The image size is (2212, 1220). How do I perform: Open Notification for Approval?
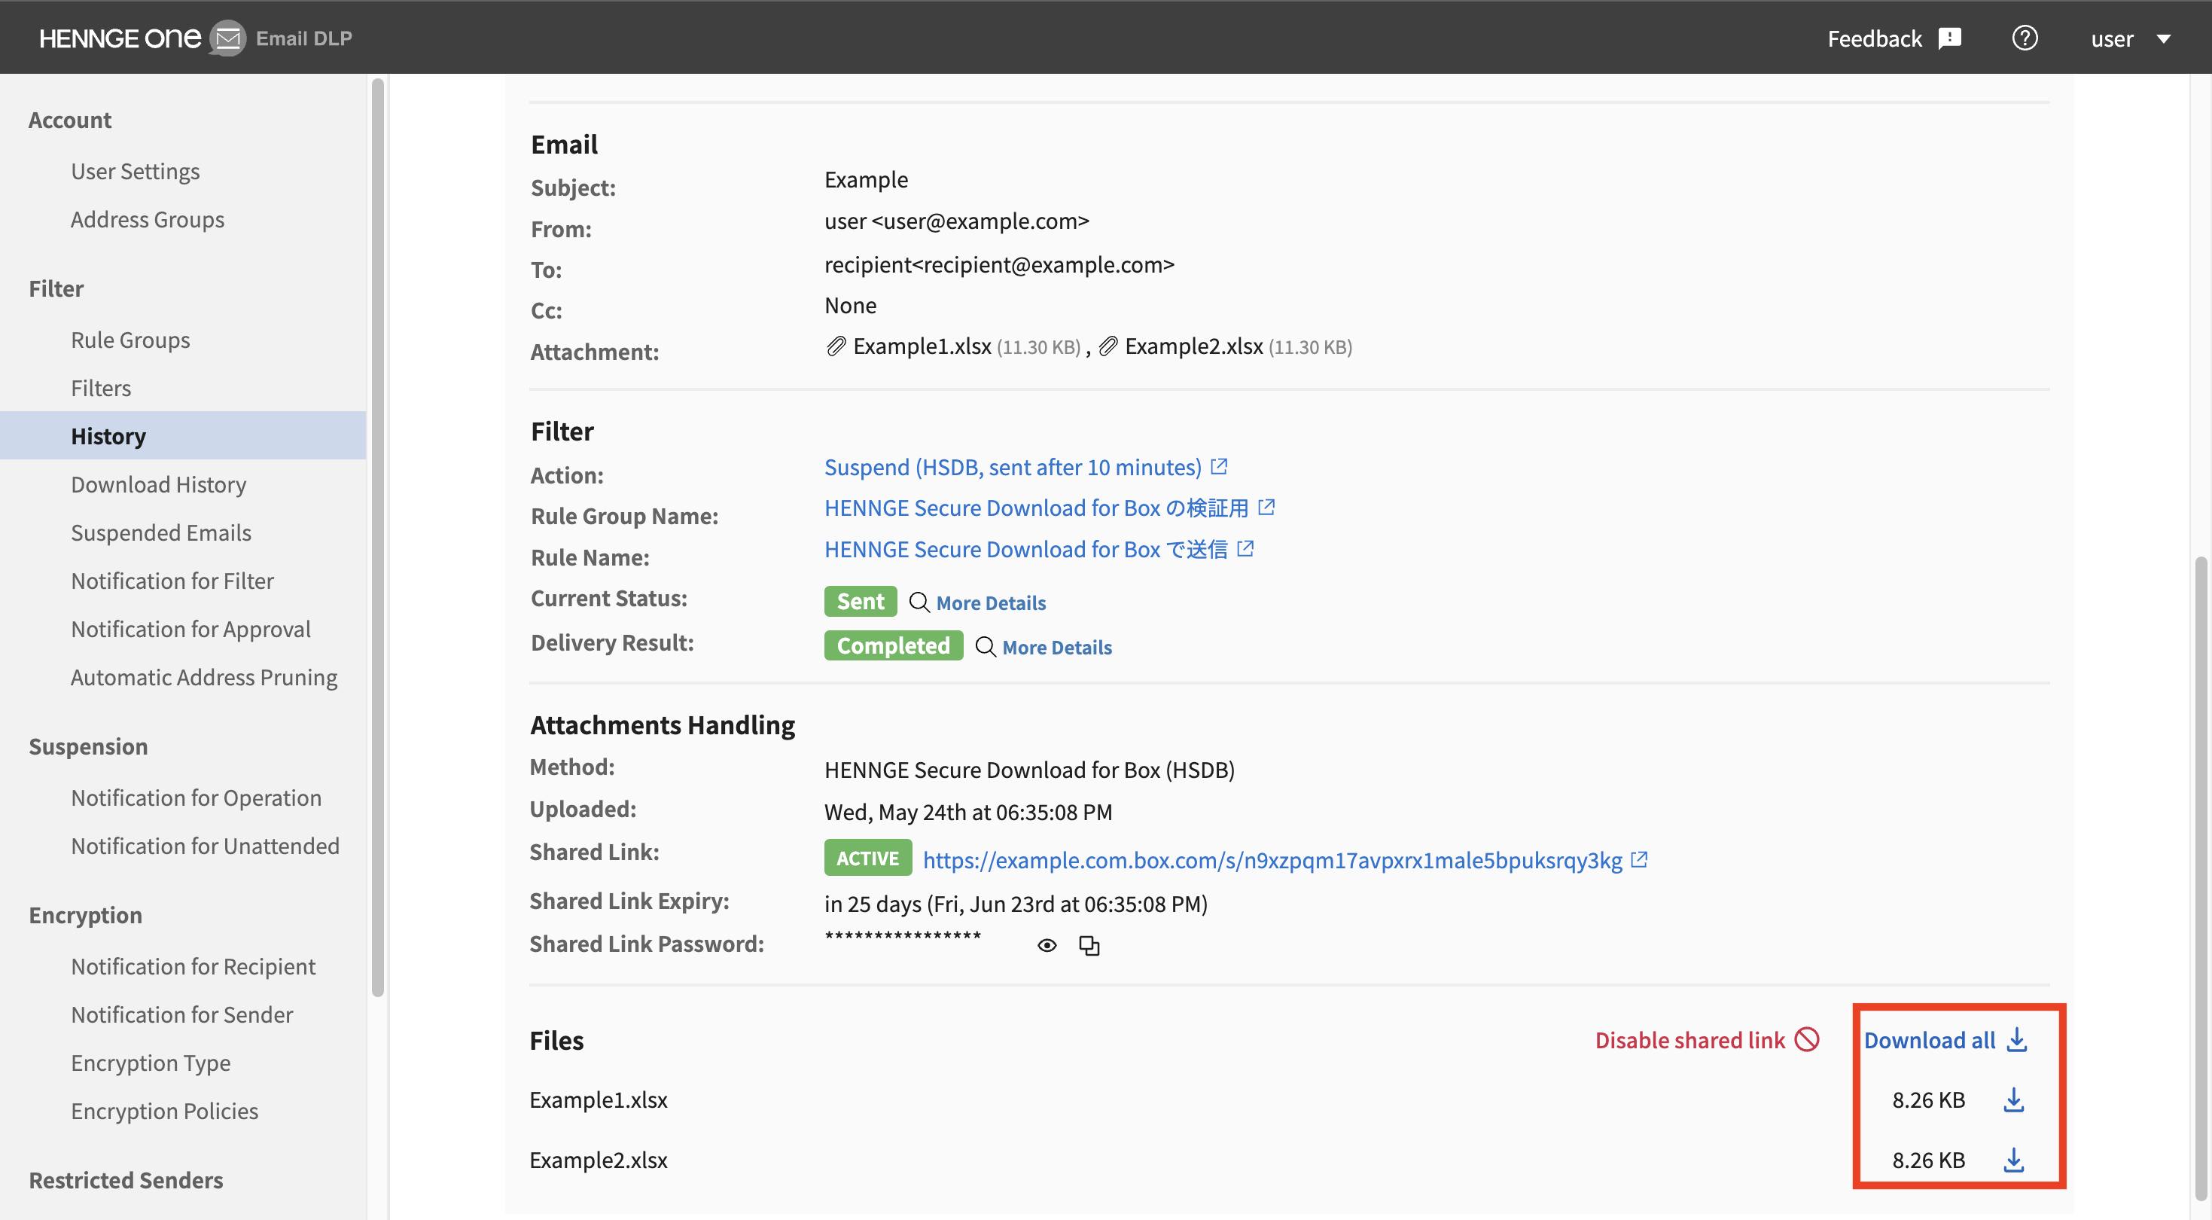(x=190, y=628)
